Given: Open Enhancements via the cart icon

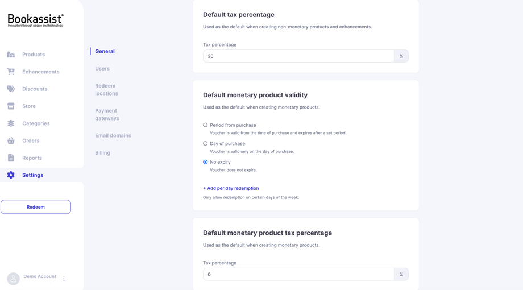Looking at the screenshot, I should [11, 72].
